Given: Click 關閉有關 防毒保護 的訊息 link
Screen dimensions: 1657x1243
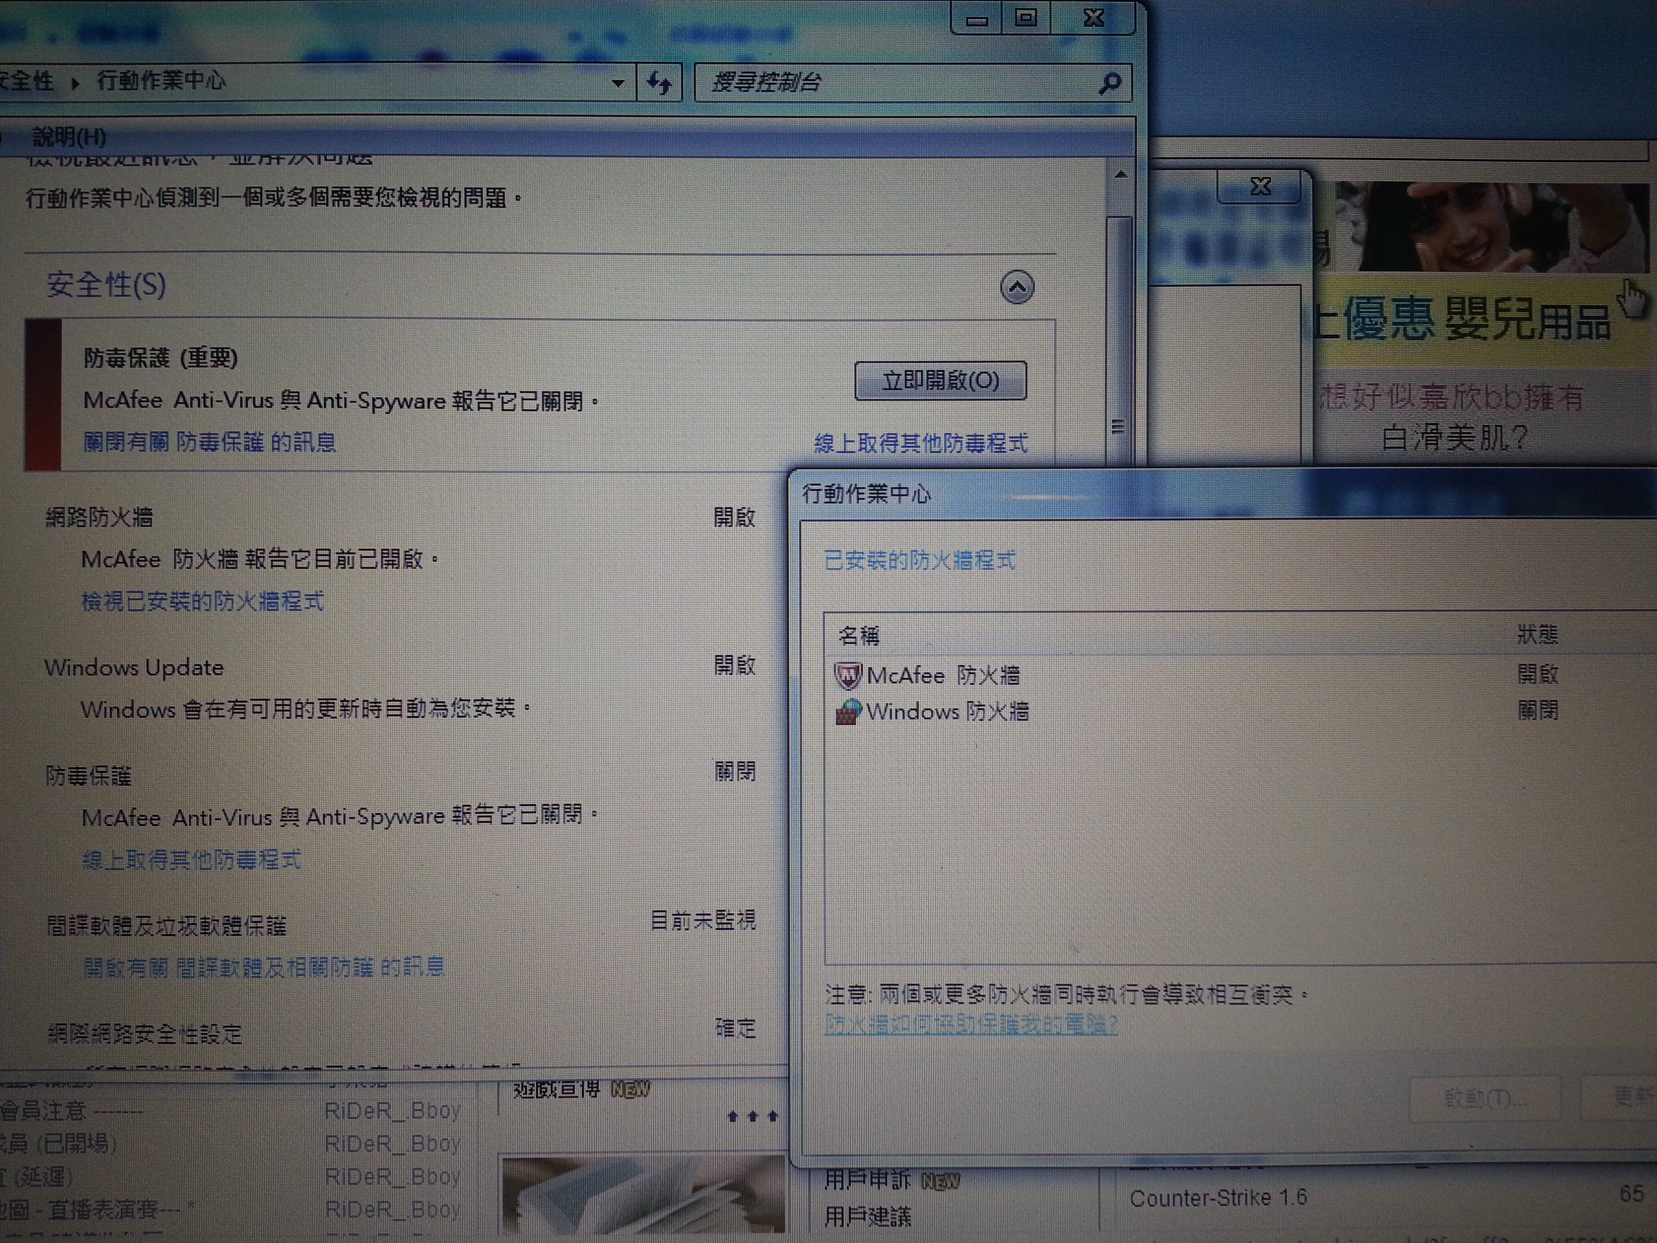Looking at the screenshot, I should point(209,442).
